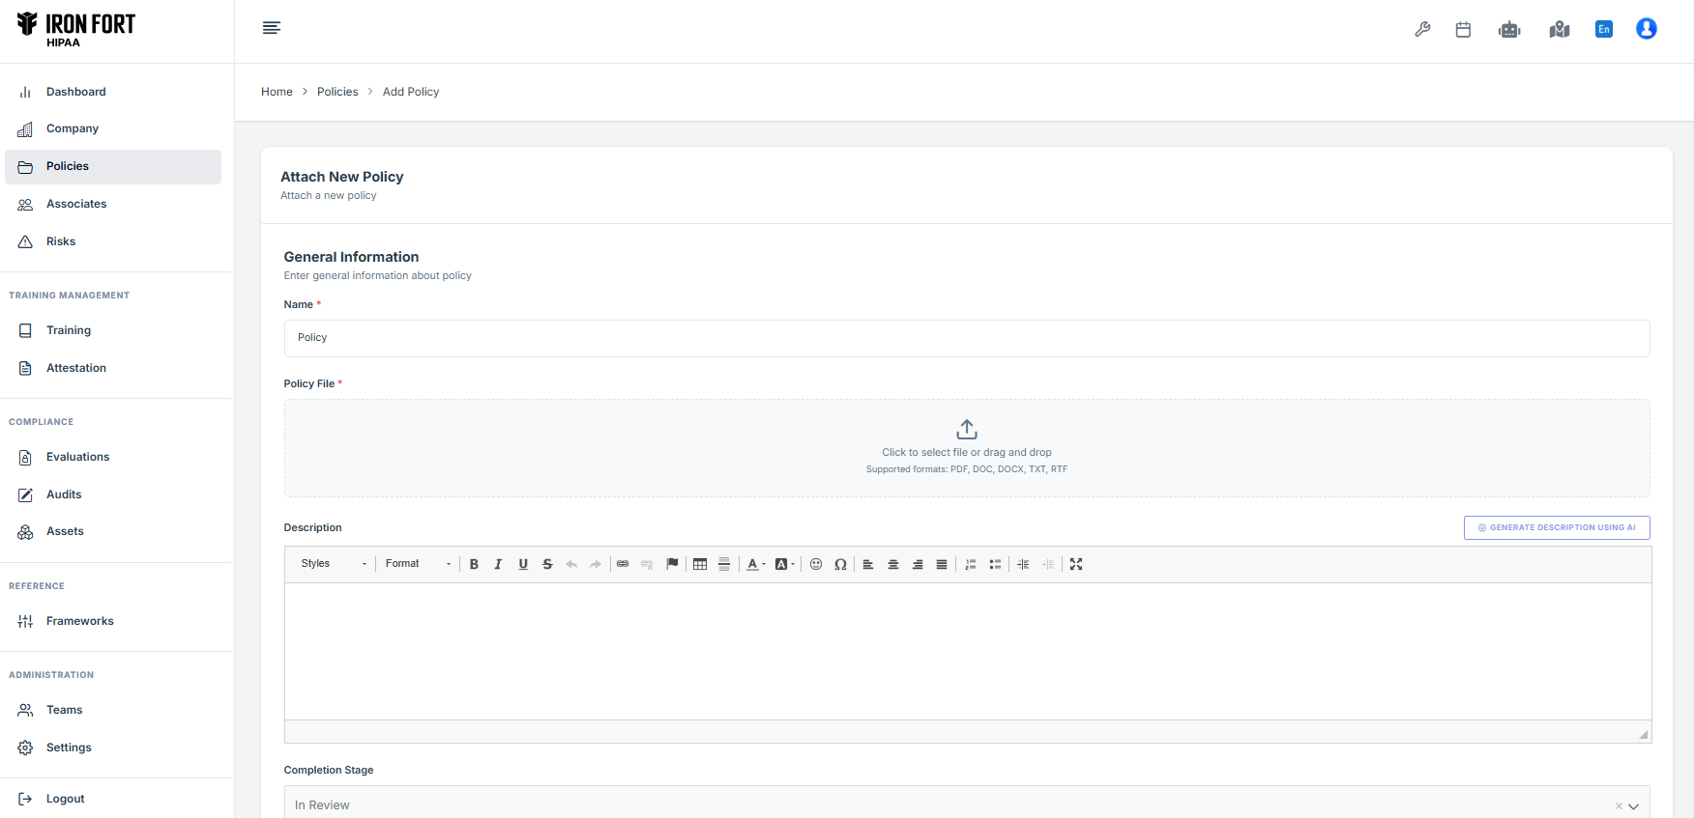Open the robot AI assistant icon
The image size is (1694, 818).
(1509, 30)
